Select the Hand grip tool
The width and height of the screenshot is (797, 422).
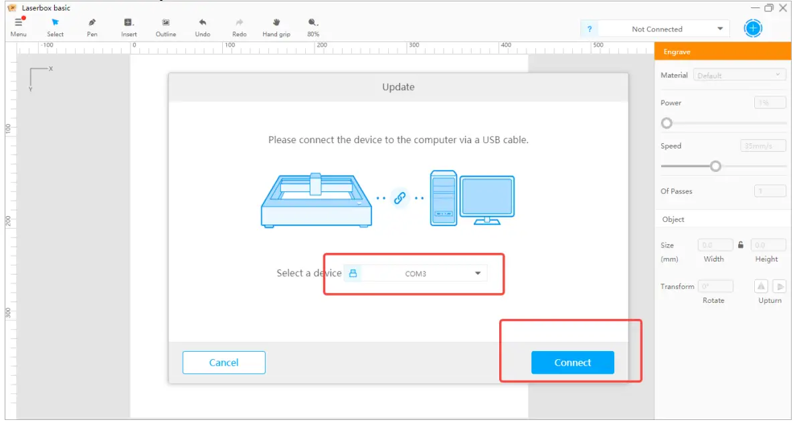tap(276, 22)
